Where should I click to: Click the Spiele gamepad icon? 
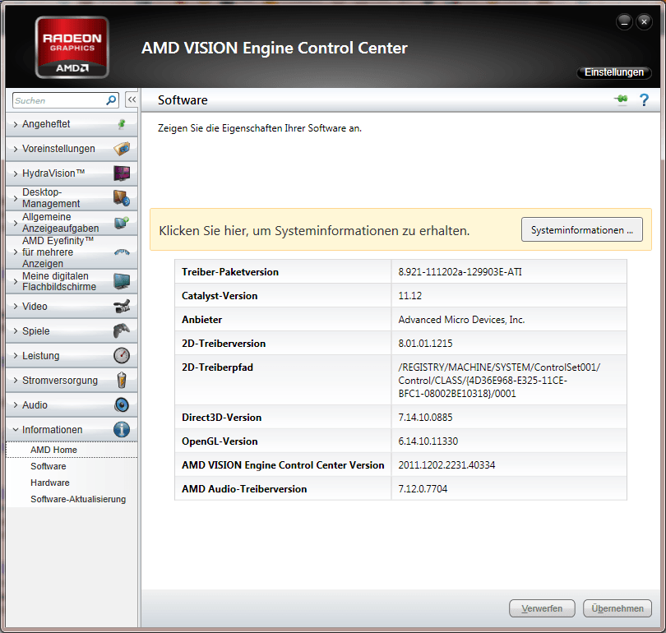122,330
